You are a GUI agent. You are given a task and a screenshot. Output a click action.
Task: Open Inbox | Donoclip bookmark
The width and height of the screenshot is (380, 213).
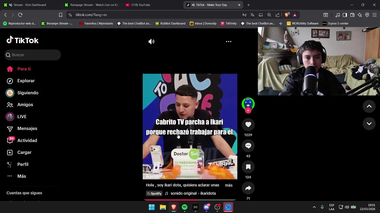tap(203, 23)
